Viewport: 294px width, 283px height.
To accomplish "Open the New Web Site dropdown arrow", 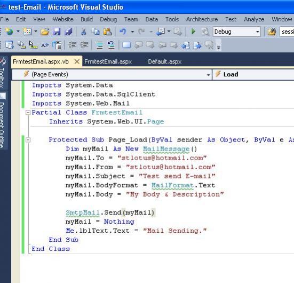I will (x=18, y=32).
